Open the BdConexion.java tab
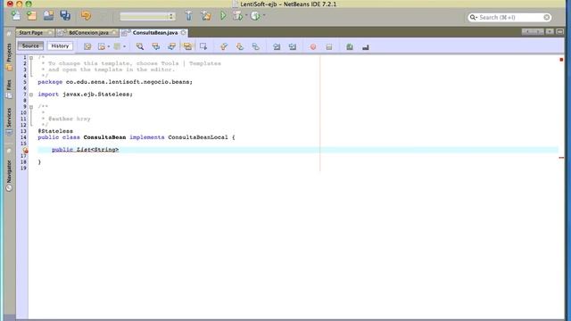The height and width of the screenshot is (321, 571). [88, 33]
